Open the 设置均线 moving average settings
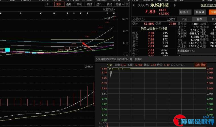 tap(109, 9)
